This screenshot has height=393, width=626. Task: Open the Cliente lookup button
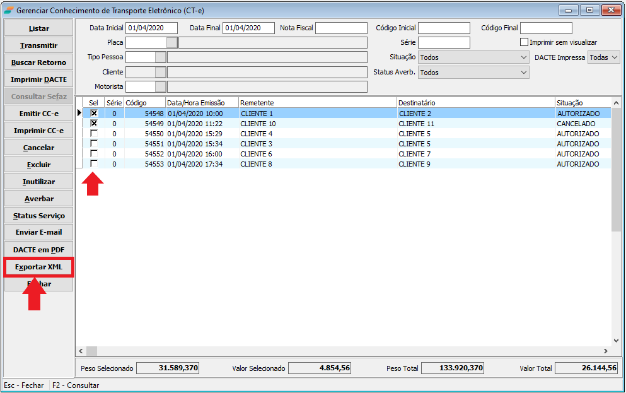pyautogui.click(x=160, y=73)
